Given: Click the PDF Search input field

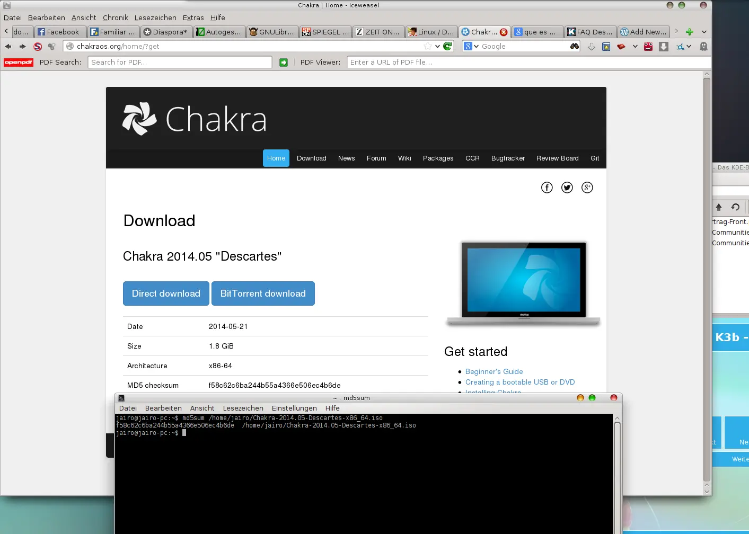Looking at the screenshot, I should click(x=180, y=63).
